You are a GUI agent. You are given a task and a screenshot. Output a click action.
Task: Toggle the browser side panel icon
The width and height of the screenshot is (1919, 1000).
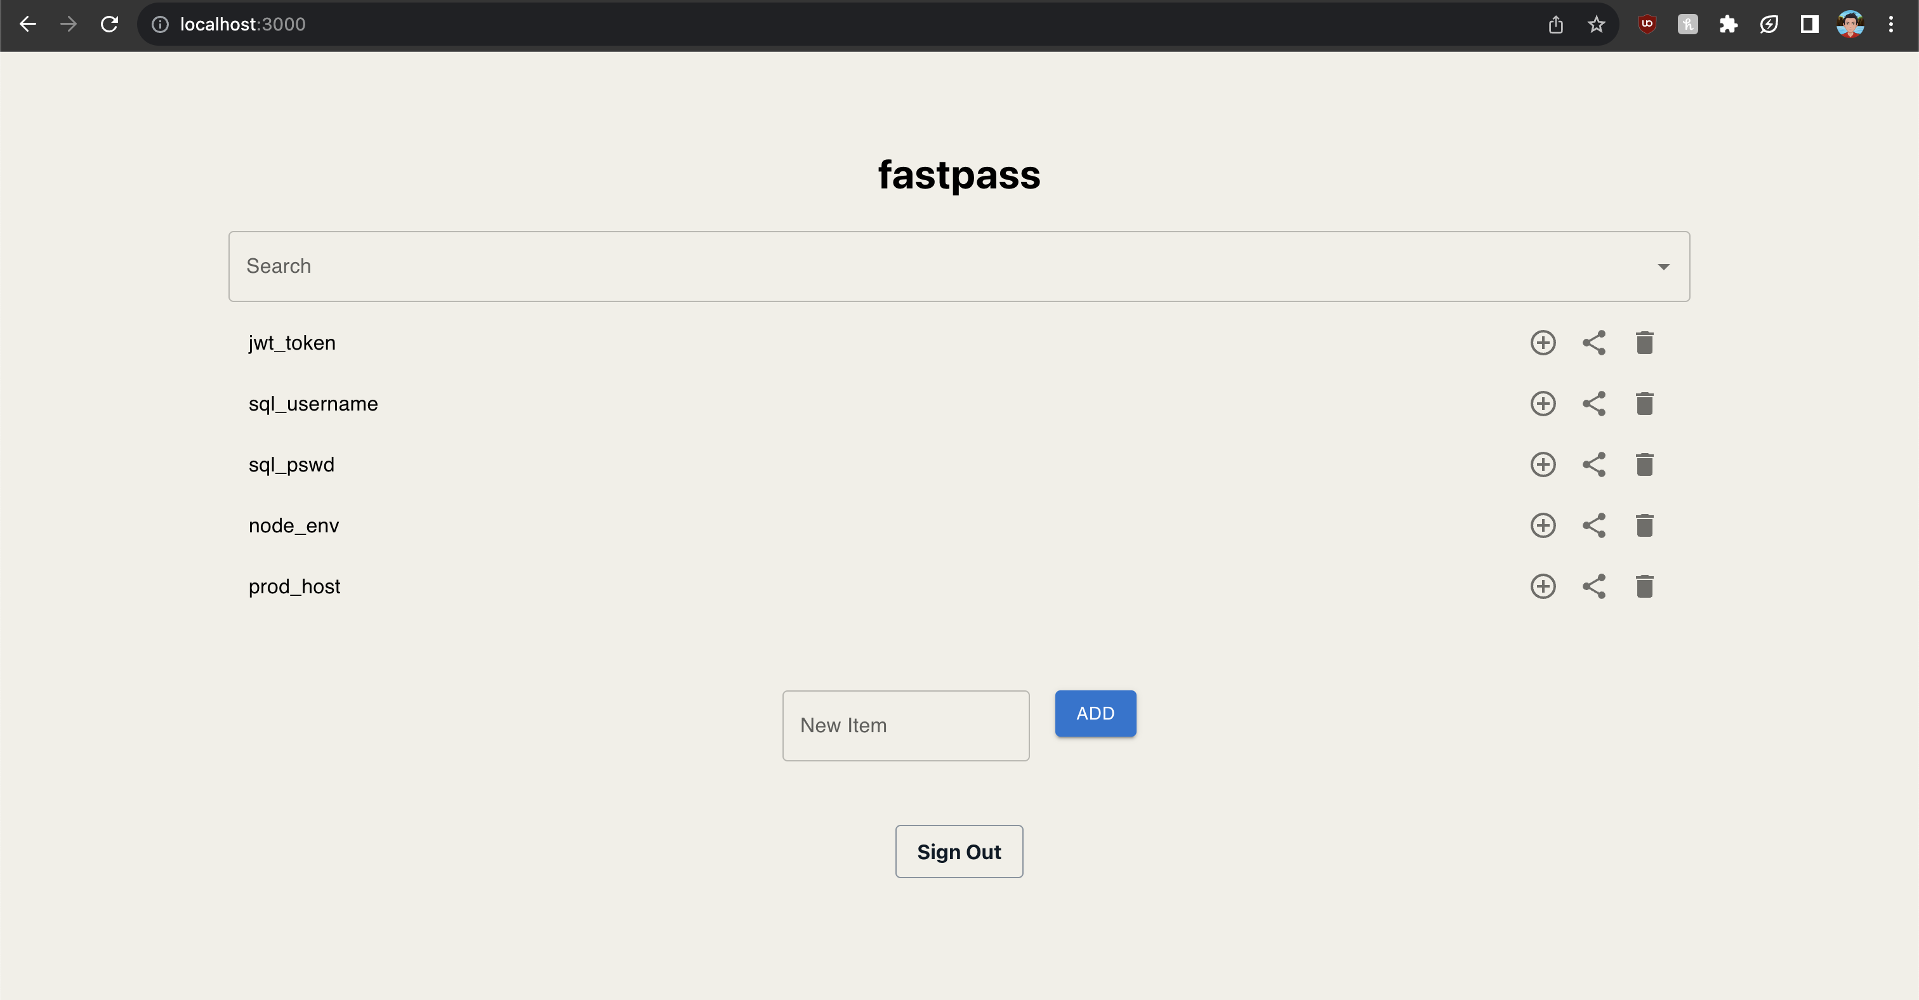[1809, 25]
